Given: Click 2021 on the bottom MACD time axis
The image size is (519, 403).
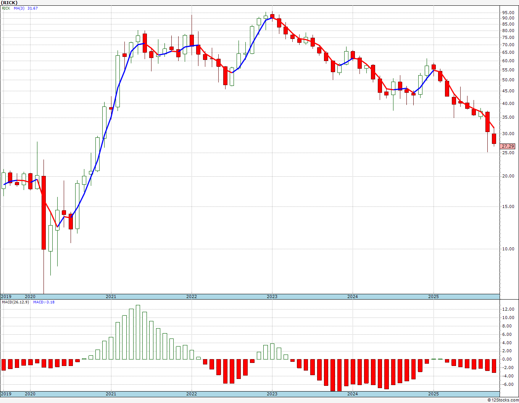Looking at the screenshot, I should [111, 394].
